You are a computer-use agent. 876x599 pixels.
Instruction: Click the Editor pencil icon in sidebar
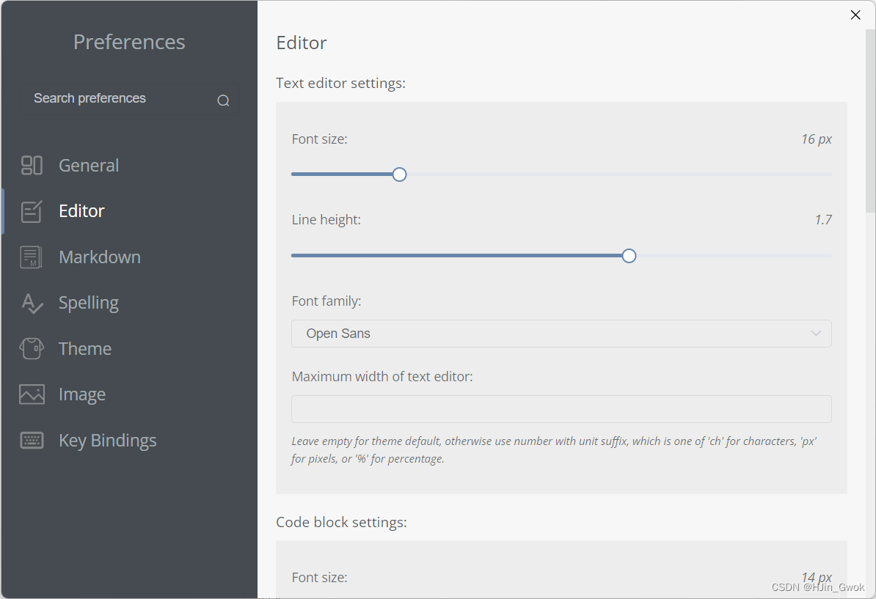click(x=32, y=211)
